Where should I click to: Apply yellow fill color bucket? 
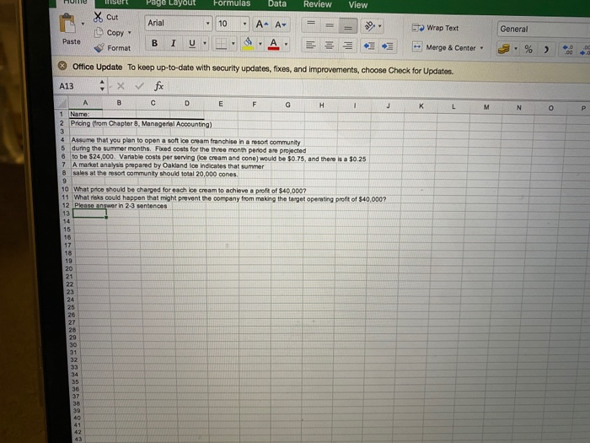(248, 44)
